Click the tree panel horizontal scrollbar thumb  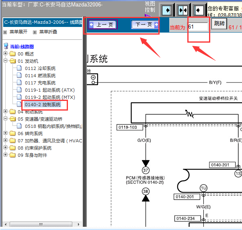click(41, 224)
